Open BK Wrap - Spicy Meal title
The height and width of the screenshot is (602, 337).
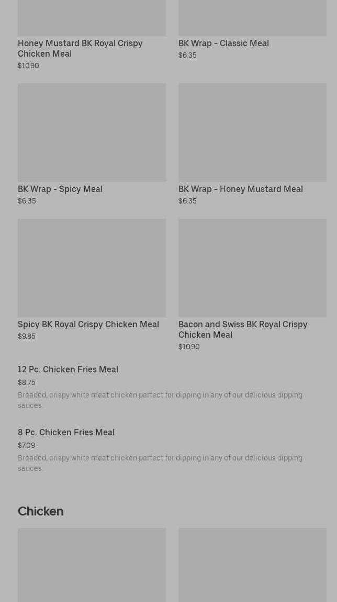click(60, 189)
